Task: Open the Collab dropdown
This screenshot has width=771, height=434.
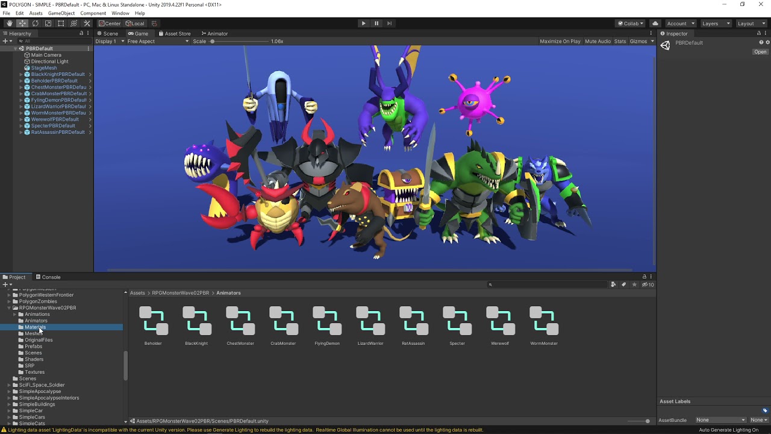Action: [x=630, y=24]
